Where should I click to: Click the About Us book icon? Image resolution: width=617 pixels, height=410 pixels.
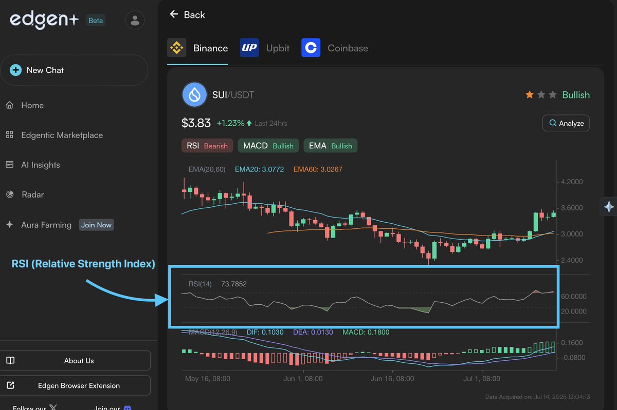tap(10, 361)
